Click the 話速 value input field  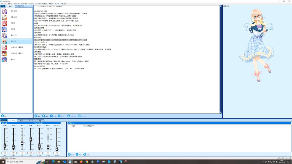(13, 153)
